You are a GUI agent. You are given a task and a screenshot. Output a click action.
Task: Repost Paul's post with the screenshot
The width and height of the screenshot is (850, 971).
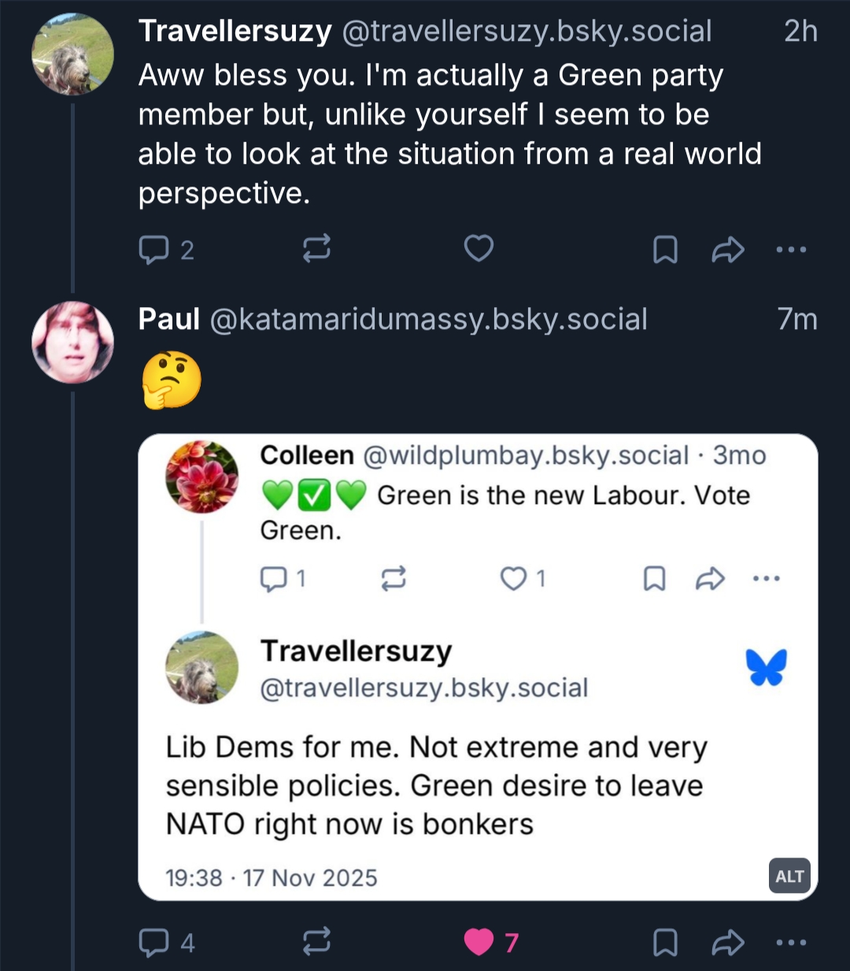click(316, 942)
